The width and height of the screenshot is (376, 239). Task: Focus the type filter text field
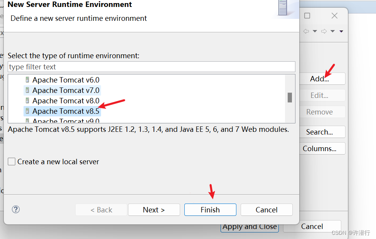click(x=151, y=67)
